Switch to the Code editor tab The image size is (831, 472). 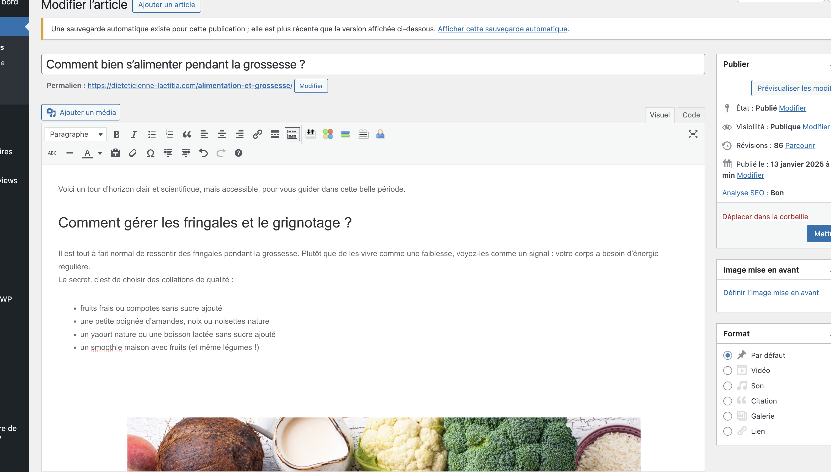pyautogui.click(x=691, y=115)
